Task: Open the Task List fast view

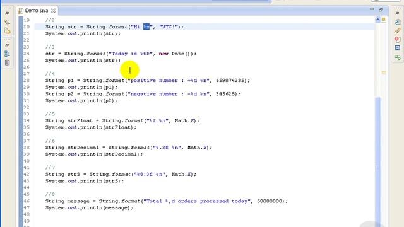Action: pyautogui.click(x=397, y=22)
